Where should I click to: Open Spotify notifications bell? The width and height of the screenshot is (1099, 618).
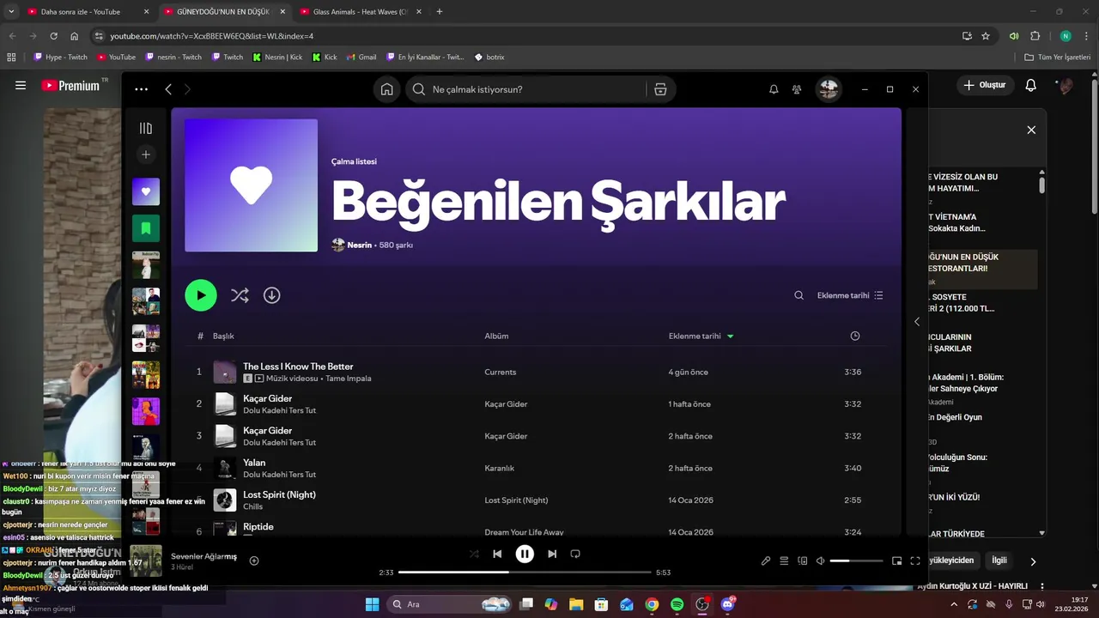point(774,89)
